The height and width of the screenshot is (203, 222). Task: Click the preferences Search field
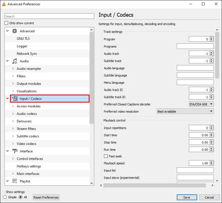coord(49,16)
